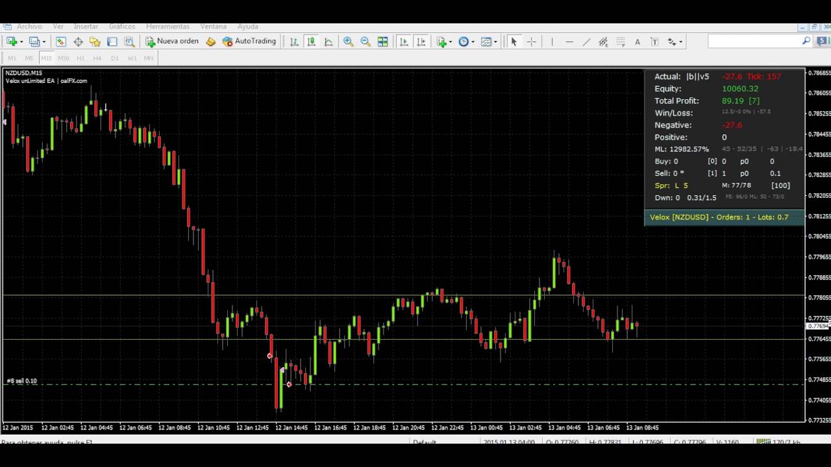Switch to H4 timeframe
Image resolution: width=831 pixels, height=467 pixels.
tap(97, 58)
